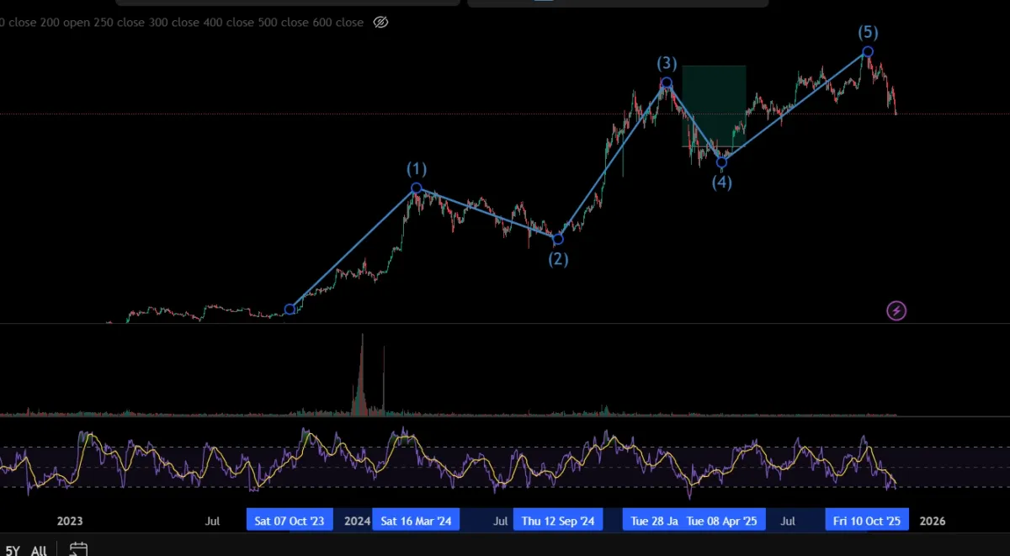Select wave (1) anchor circle
Screen dimensions: 1010x556
[417, 188]
